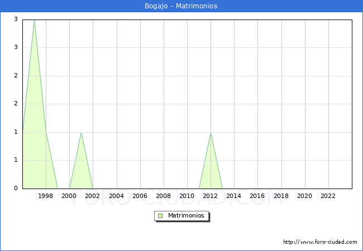Click the 2010 x-axis label
Viewport: 363px width, 251px height.
pyautogui.click(x=187, y=196)
